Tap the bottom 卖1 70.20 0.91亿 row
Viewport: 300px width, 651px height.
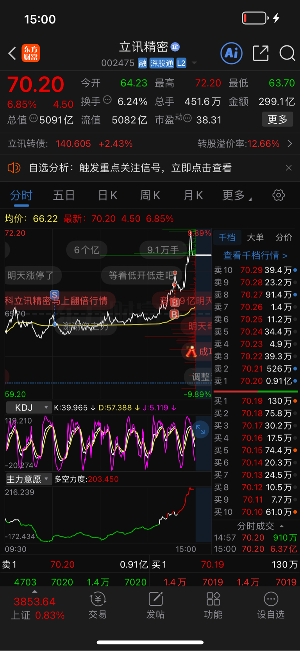coord(75,564)
